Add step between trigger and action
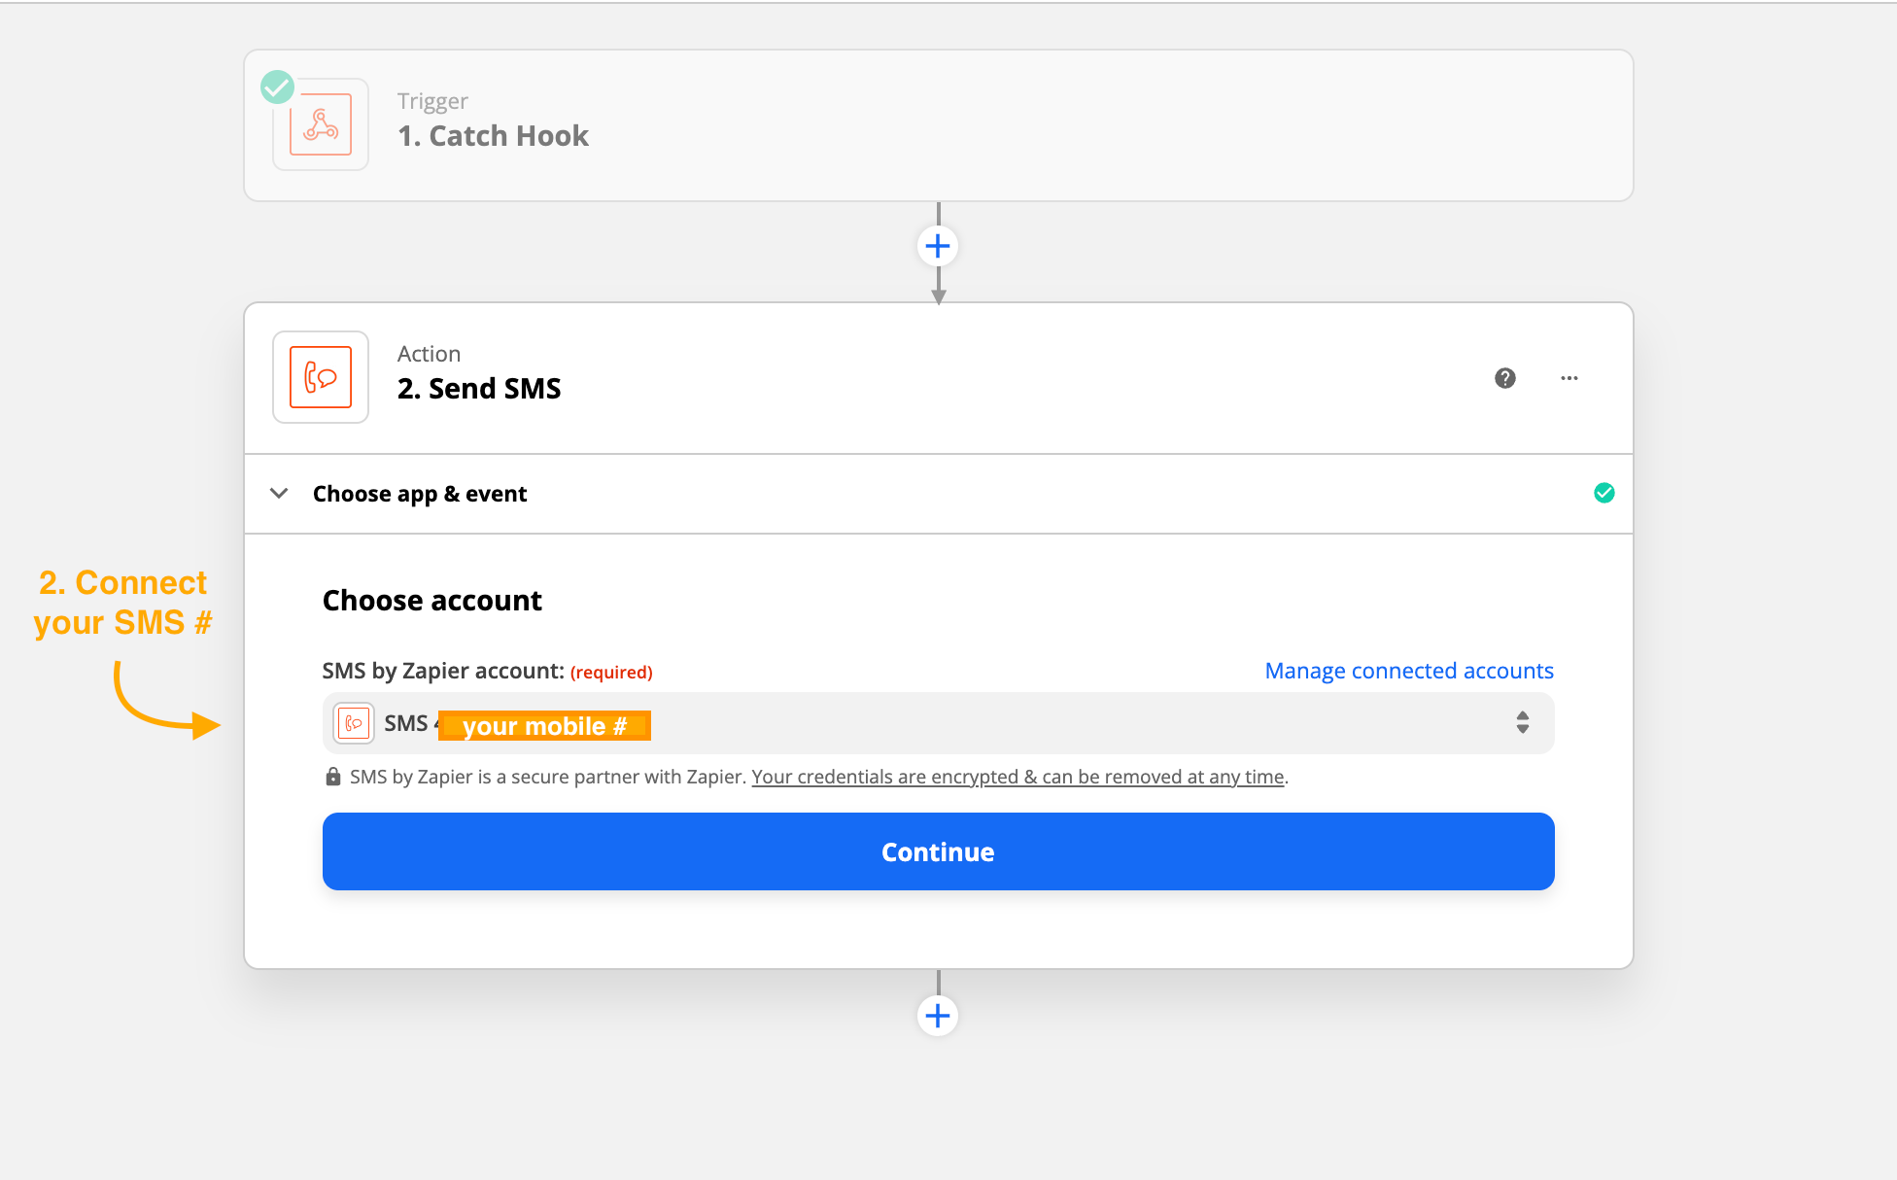 (x=938, y=247)
